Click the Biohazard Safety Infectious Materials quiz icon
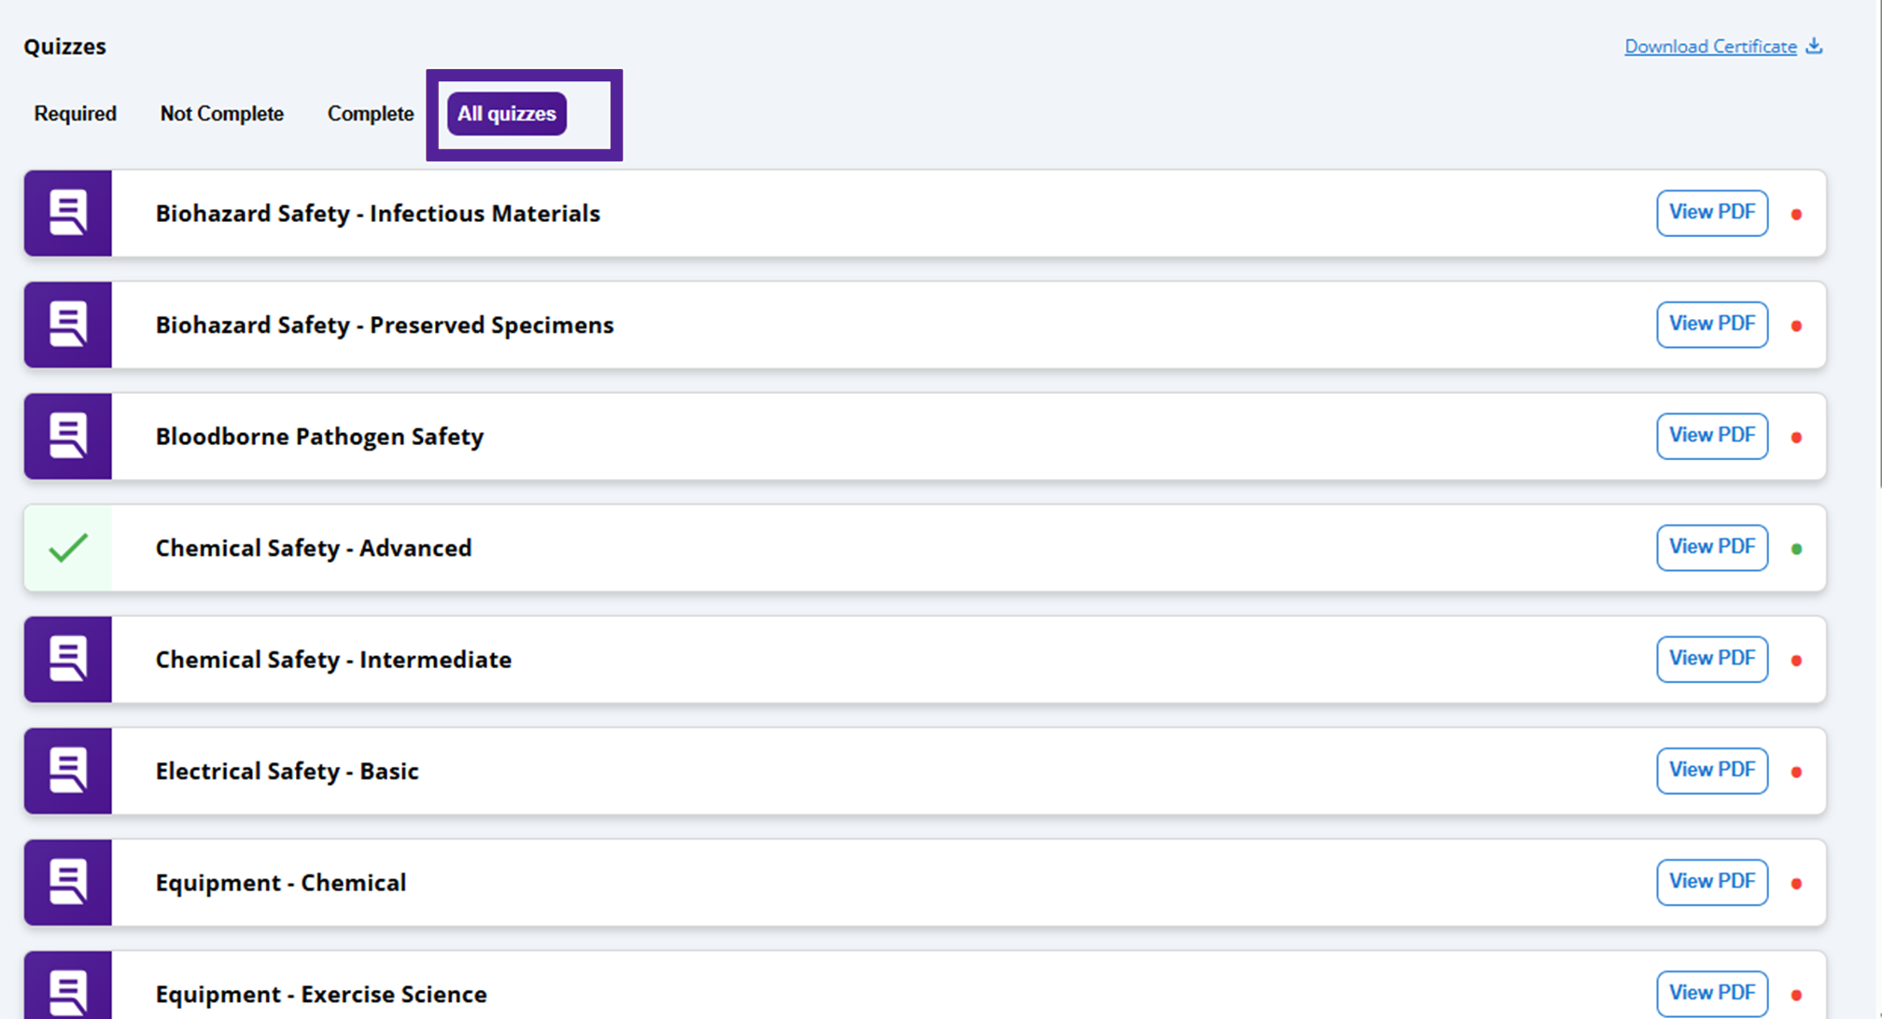This screenshot has height=1019, width=1882. pyautogui.click(x=68, y=213)
